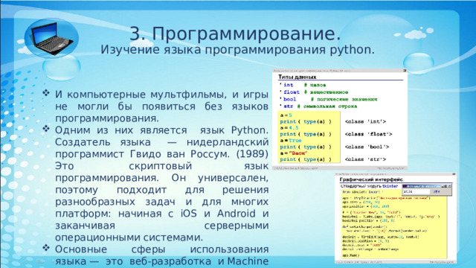Screen dimensions: 476x268
Task: Click the 'int' data type entry
Action: 289,85
